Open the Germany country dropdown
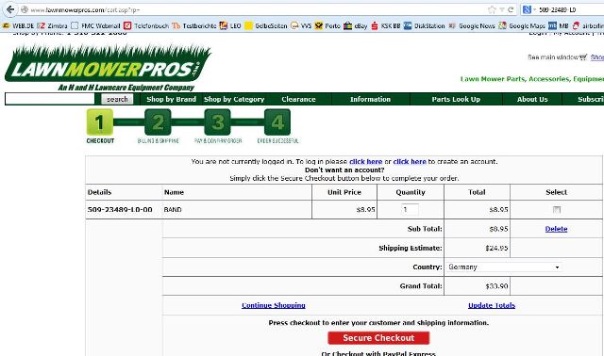Screen dimensions: 604x356 pyautogui.click(x=504, y=267)
